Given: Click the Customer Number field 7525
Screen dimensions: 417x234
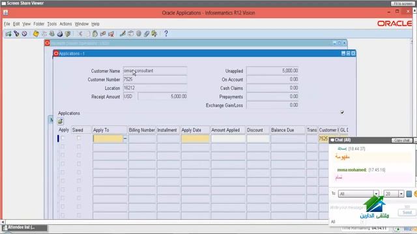Looking at the screenshot, I should pyautogui.click(x=155, y=79).
